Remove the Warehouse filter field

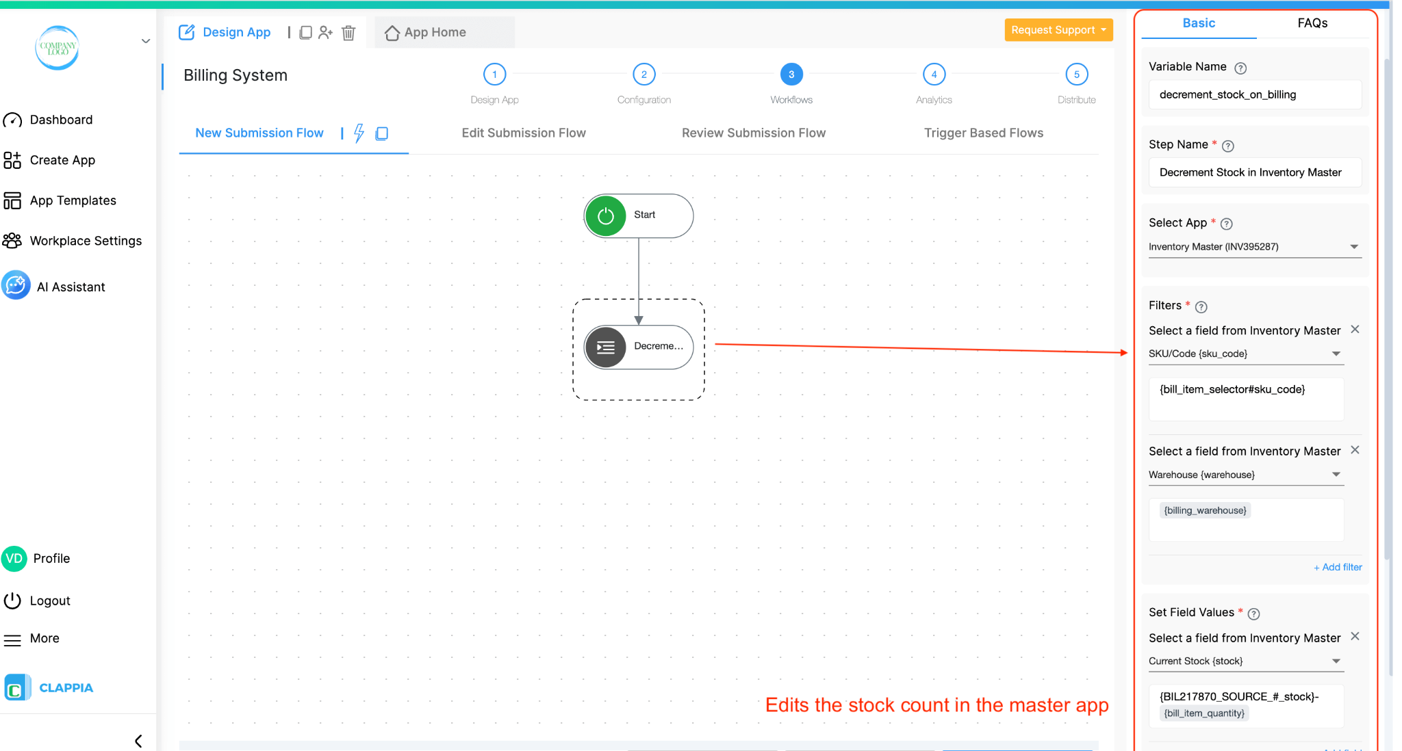[1355, 449]
